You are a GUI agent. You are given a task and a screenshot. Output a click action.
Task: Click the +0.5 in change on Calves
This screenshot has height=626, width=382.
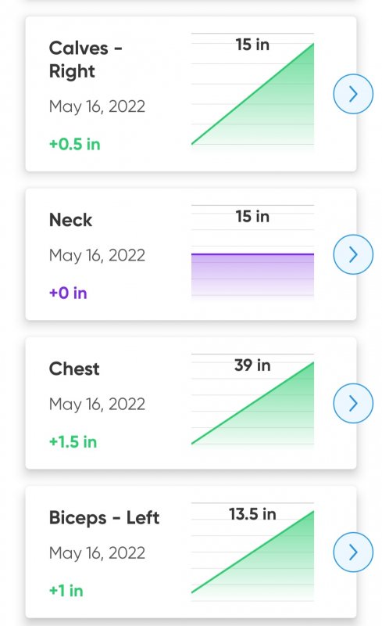(74, 144)
